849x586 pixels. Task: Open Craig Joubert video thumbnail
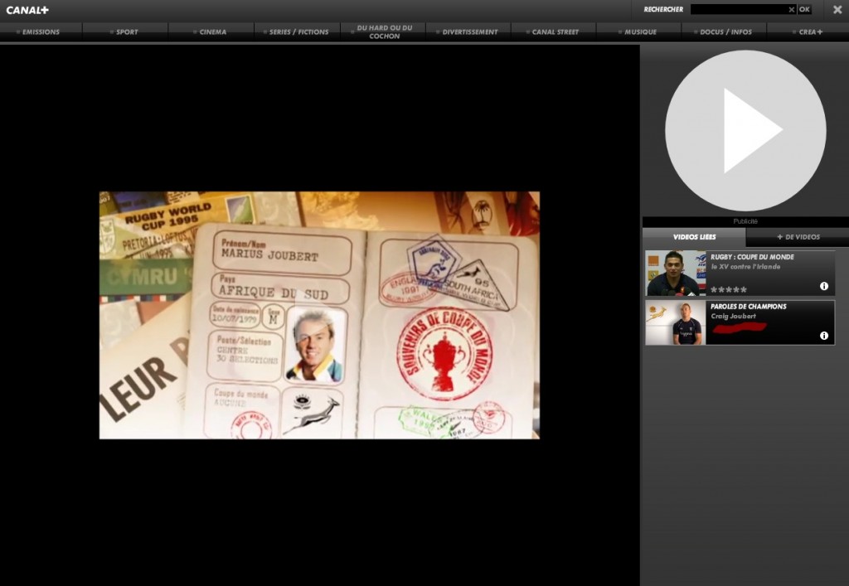(x=675, y=322)
